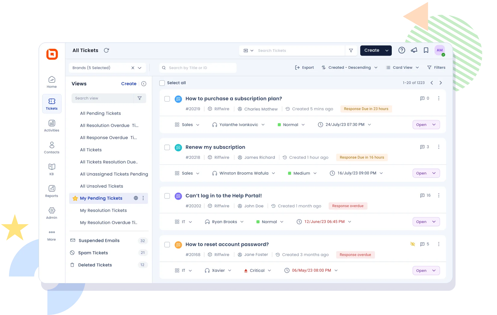497x315 pixels.
Task: Click the bookmark icon in header
Action: pyautogui.click(x=426, y=50)
